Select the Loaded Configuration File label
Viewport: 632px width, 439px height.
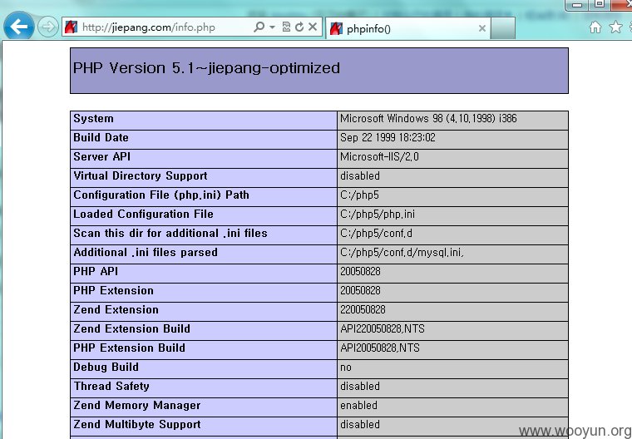point(144,214)
